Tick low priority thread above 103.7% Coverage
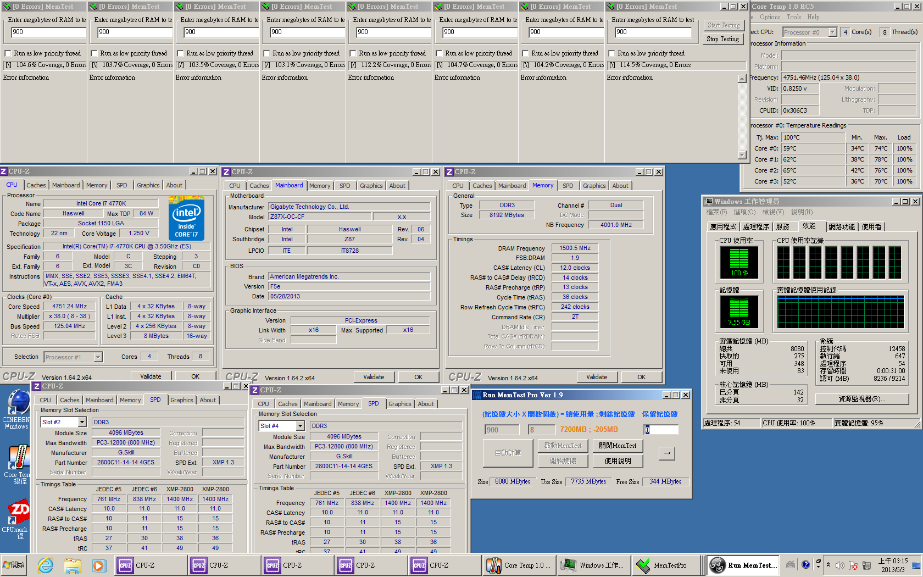Screen dimensions: 923x577 click(94, 53)
